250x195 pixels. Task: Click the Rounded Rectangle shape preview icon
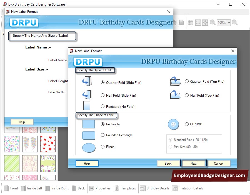coord(89,136)
